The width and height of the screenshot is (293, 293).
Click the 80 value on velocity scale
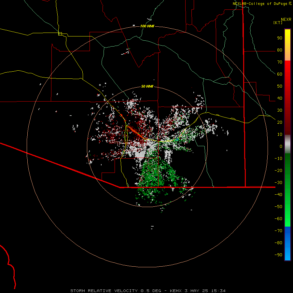(x=280, y=50)
